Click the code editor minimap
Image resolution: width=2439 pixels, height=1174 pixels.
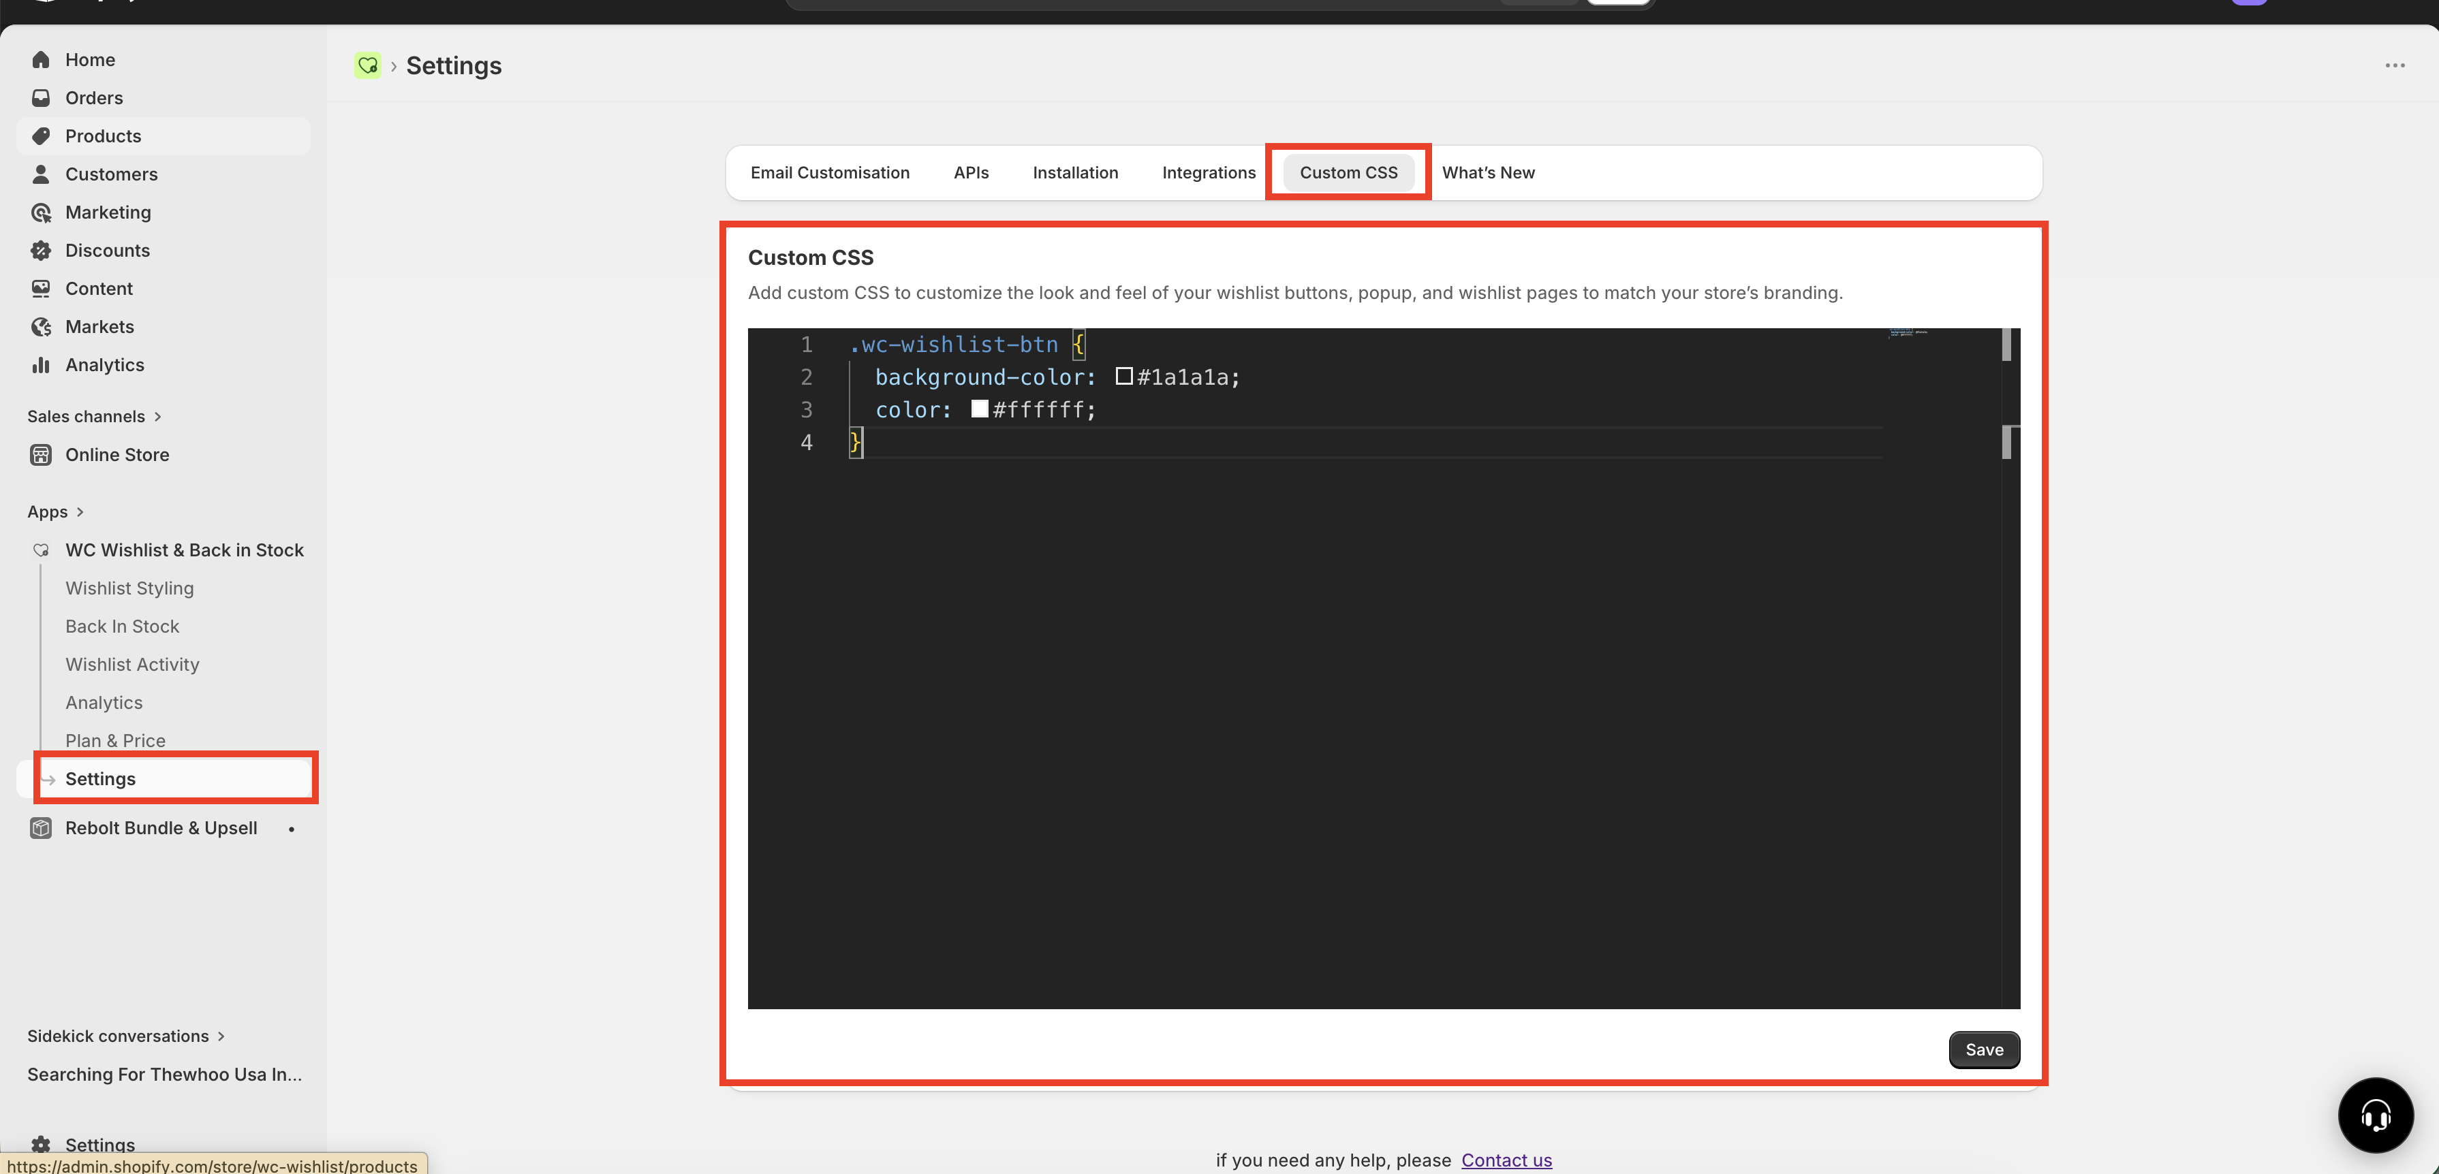point(1909,333)
